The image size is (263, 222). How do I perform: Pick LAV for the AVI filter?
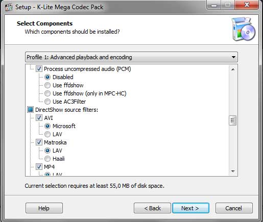(x=47, y=134)
